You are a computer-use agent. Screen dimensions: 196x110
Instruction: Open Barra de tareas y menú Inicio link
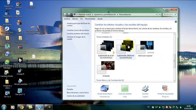point(78,93)
